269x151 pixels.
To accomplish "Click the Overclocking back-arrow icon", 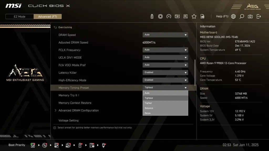I will click(55, 27).
